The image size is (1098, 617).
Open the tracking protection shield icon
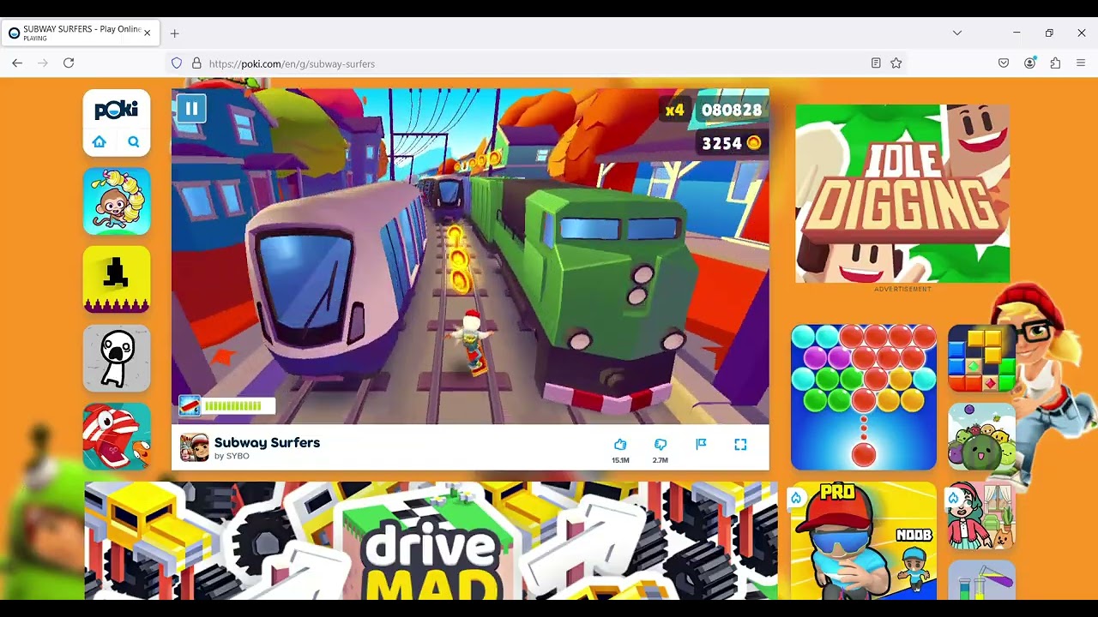(177, 63)
